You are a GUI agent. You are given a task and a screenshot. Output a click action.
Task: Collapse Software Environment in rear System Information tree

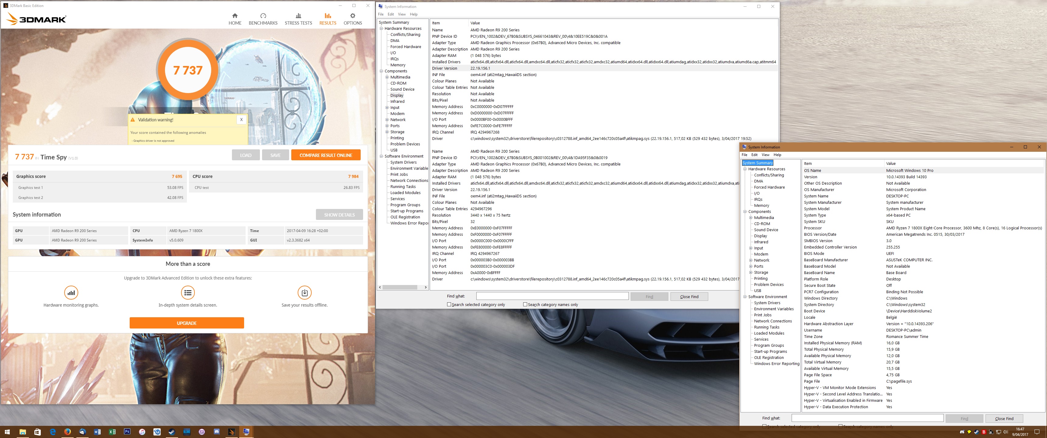click(x=381, y=156)
